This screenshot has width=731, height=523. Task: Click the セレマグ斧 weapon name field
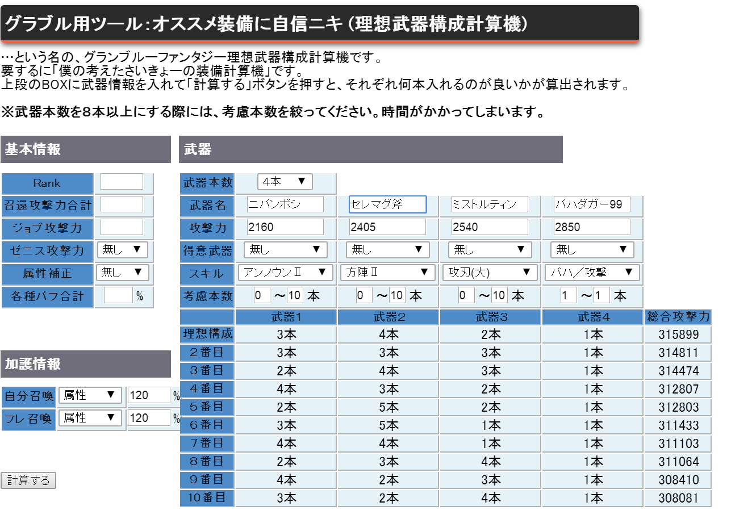pyautogui.click(x=388, y=204)
